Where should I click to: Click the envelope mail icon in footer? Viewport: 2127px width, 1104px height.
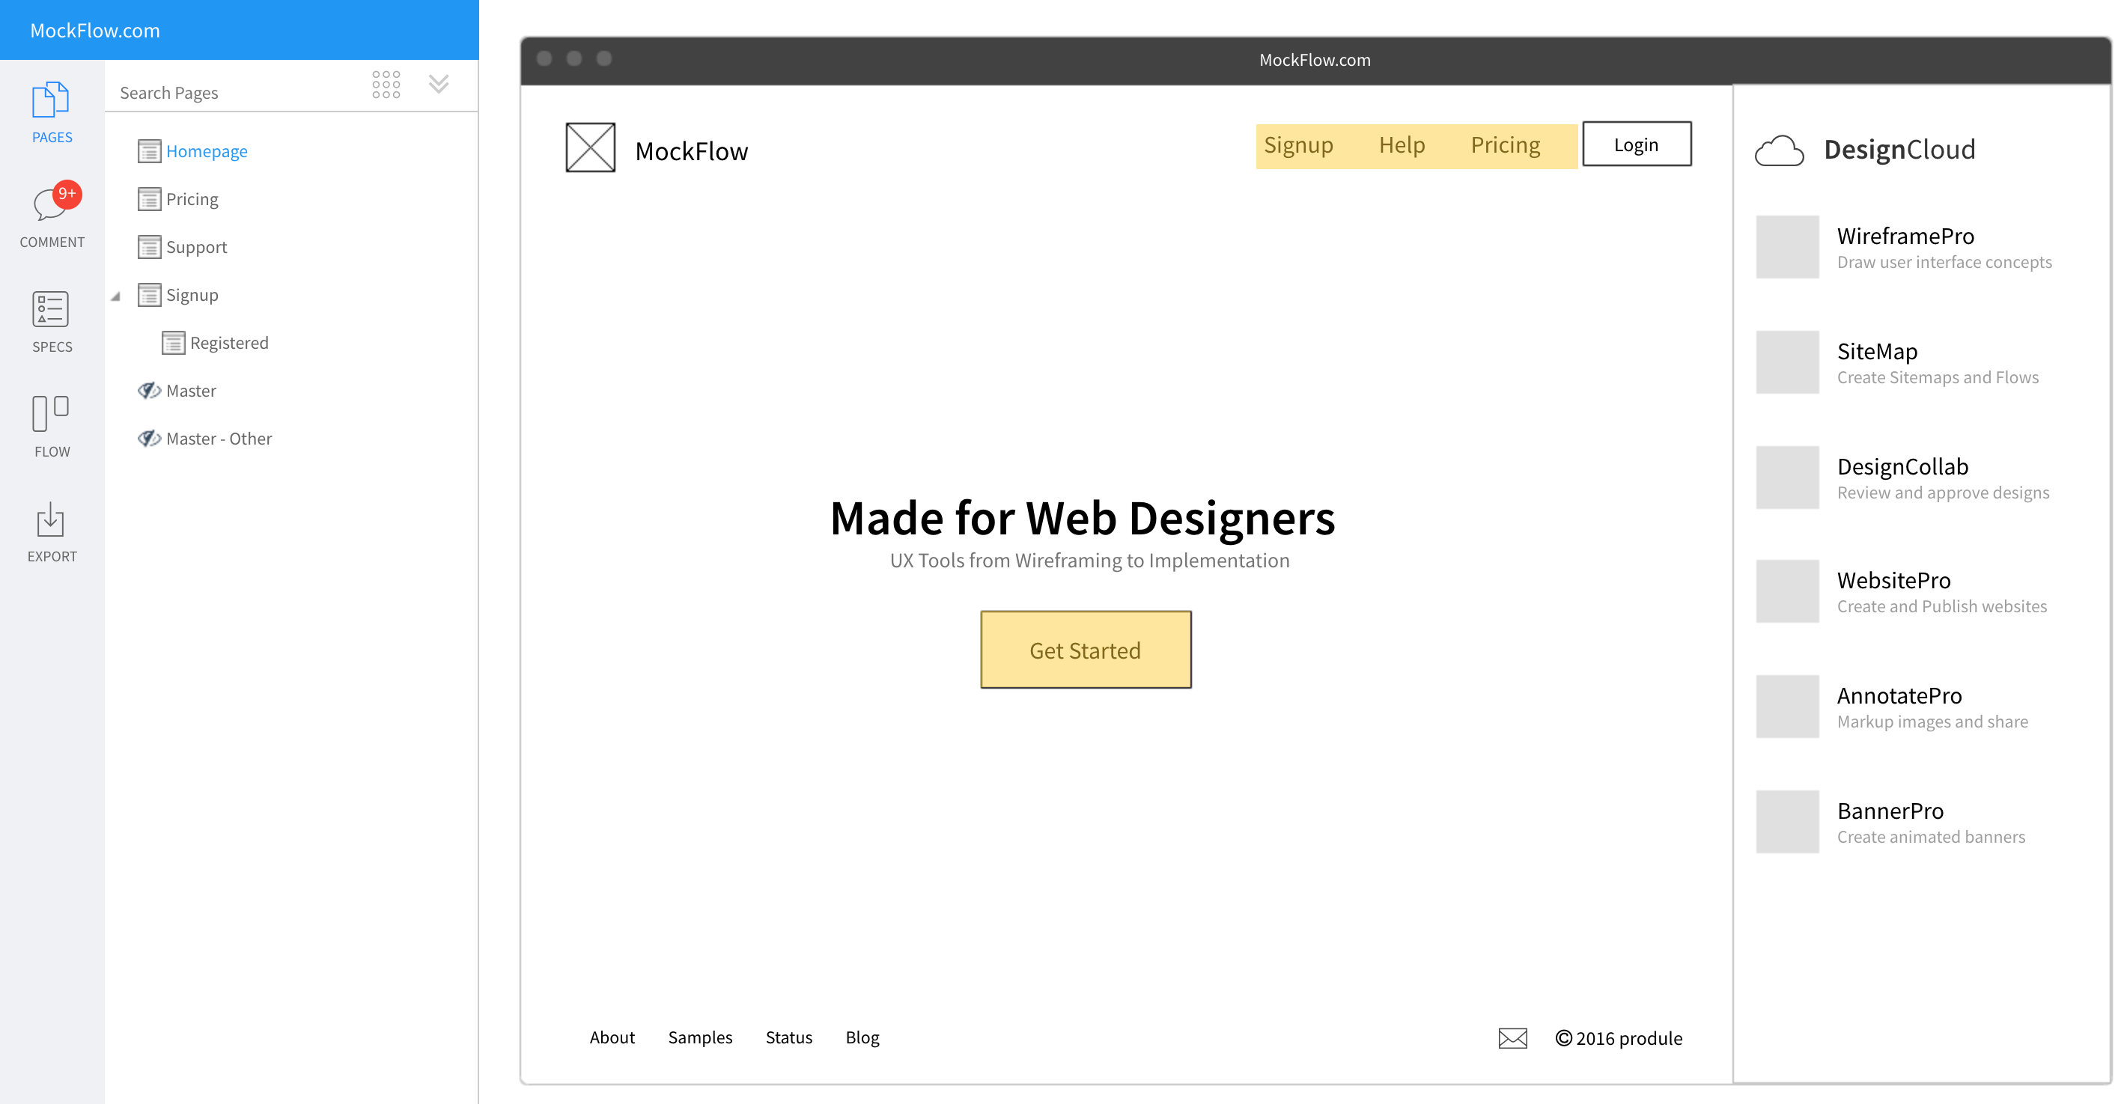pyautogui.click(x=1512, y=1038)
